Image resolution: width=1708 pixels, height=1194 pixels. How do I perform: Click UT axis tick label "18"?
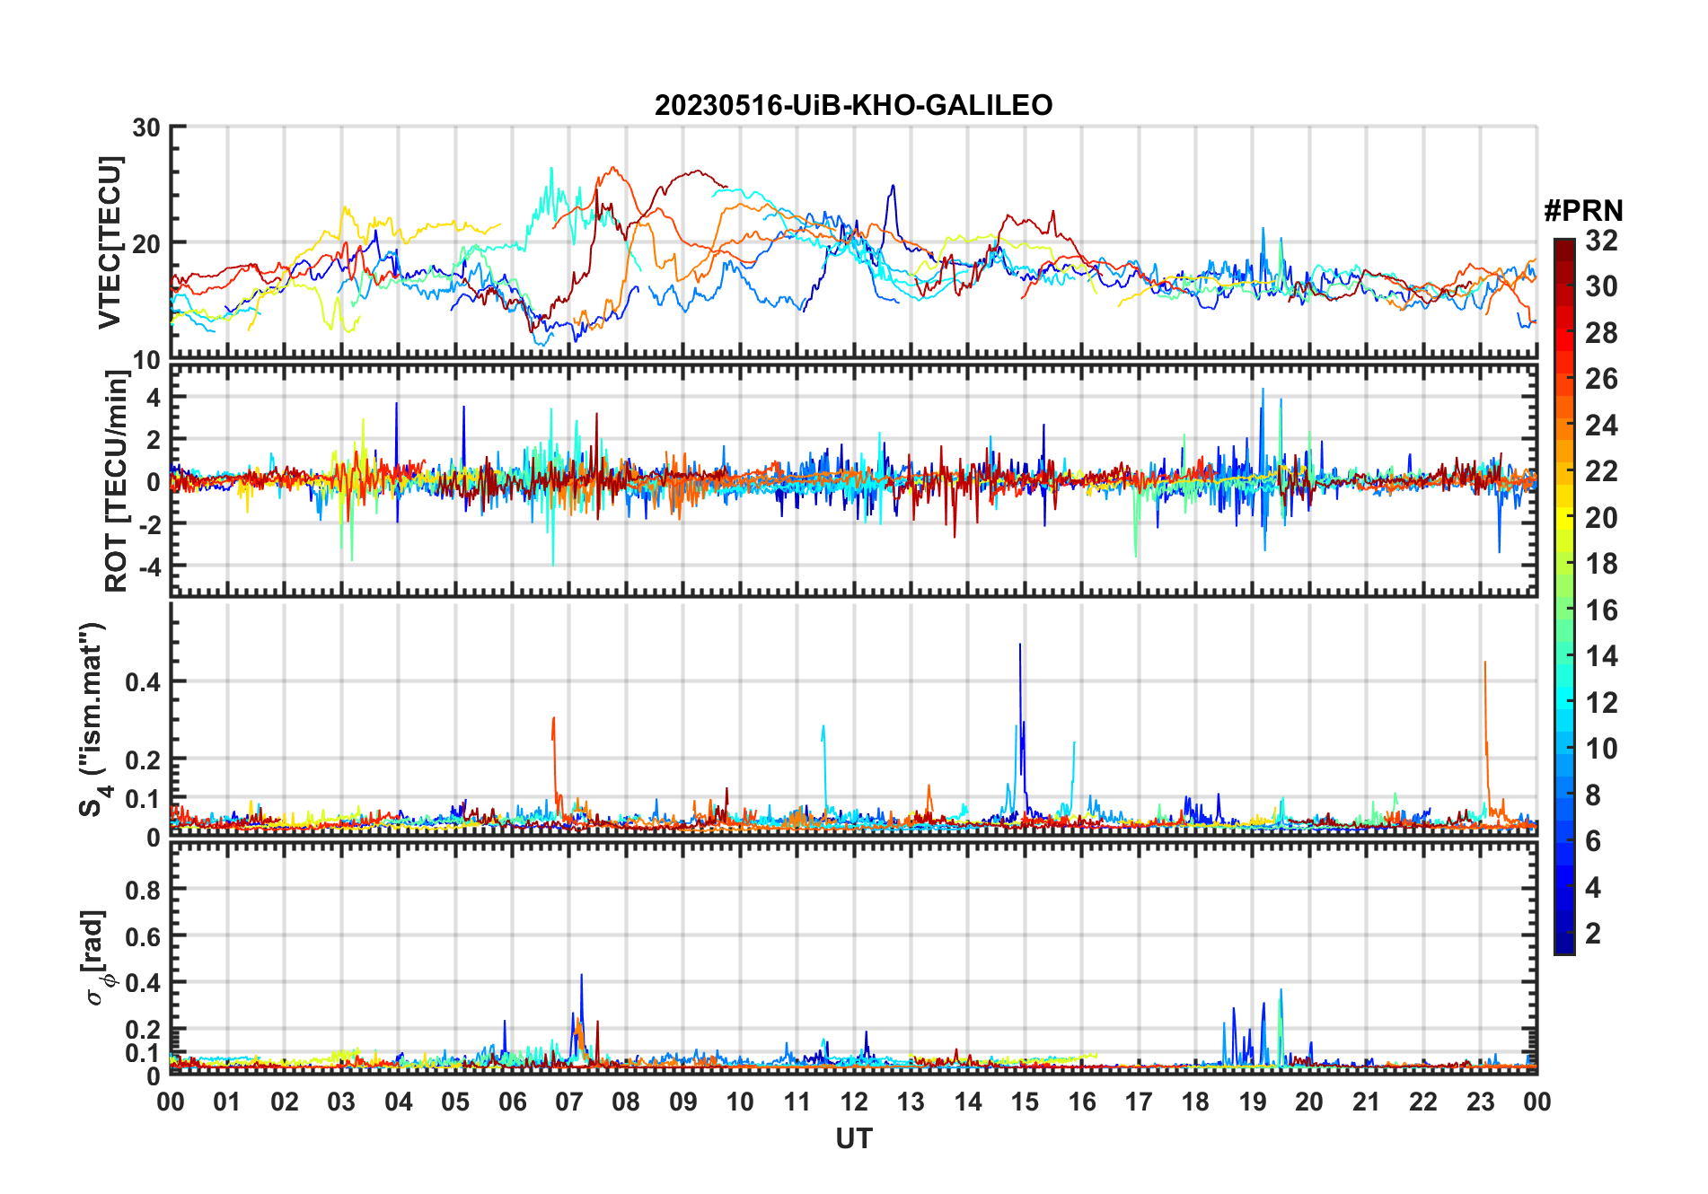point(1195,1102)
